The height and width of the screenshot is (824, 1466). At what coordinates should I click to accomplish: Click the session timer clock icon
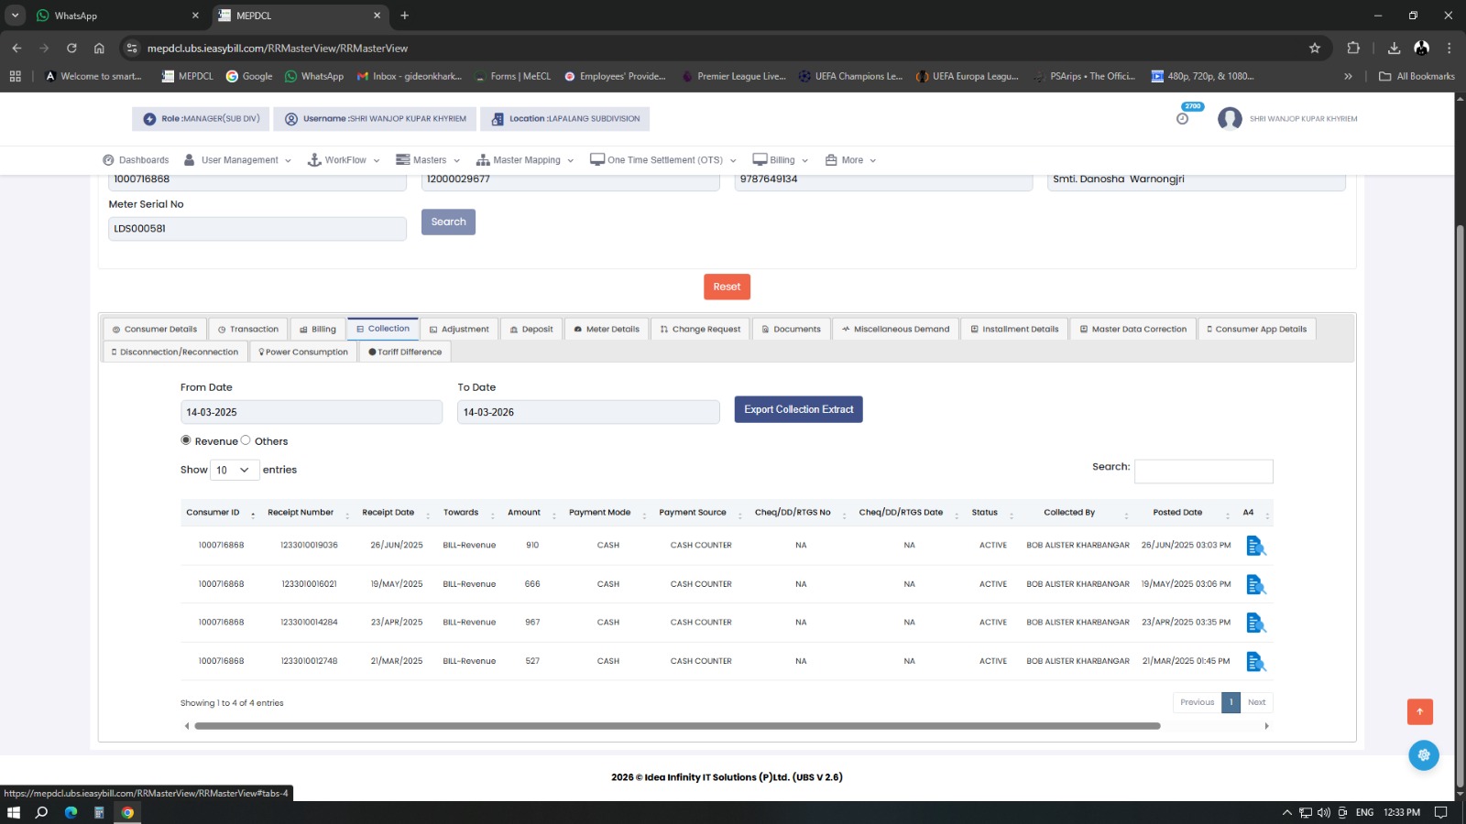[1183, 118]
